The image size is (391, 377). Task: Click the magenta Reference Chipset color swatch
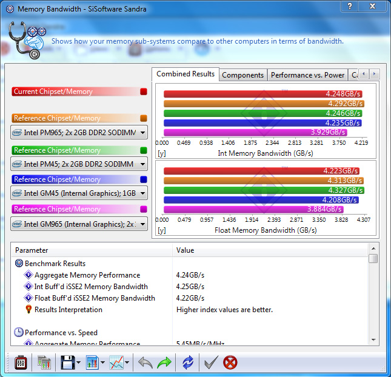144,209
